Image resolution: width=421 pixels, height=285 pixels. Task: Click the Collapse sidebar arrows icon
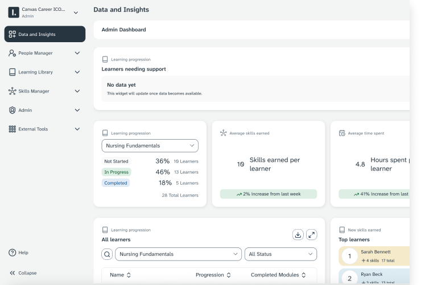[13, 273]
